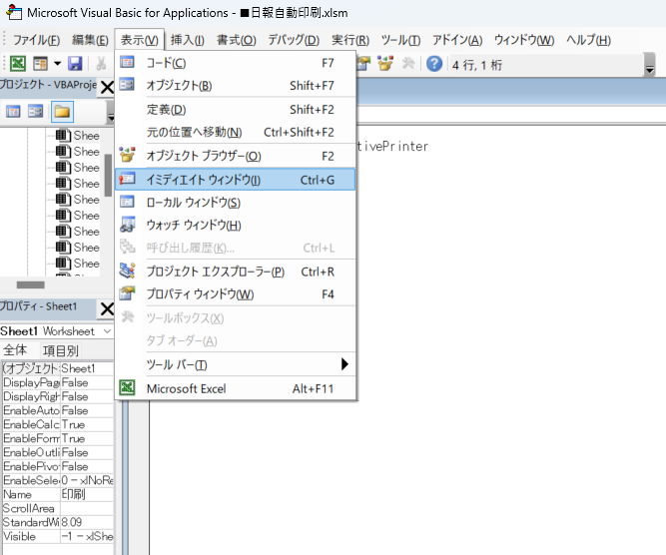The height and width of the screenshot is (555, 666).
Task: Select the Name property value 印刷
Action: pyautogui.click(x=87, y=494)
